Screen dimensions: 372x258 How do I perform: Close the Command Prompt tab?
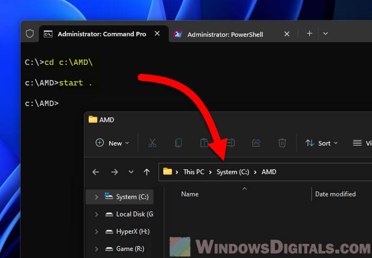point(157,34)
